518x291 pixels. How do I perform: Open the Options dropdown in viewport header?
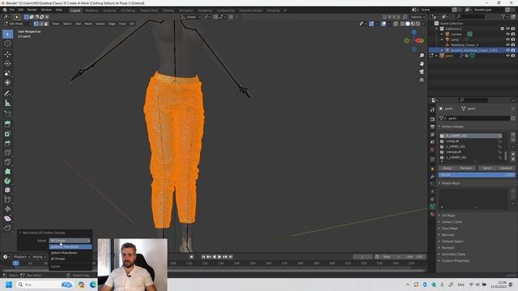point(418,17)
